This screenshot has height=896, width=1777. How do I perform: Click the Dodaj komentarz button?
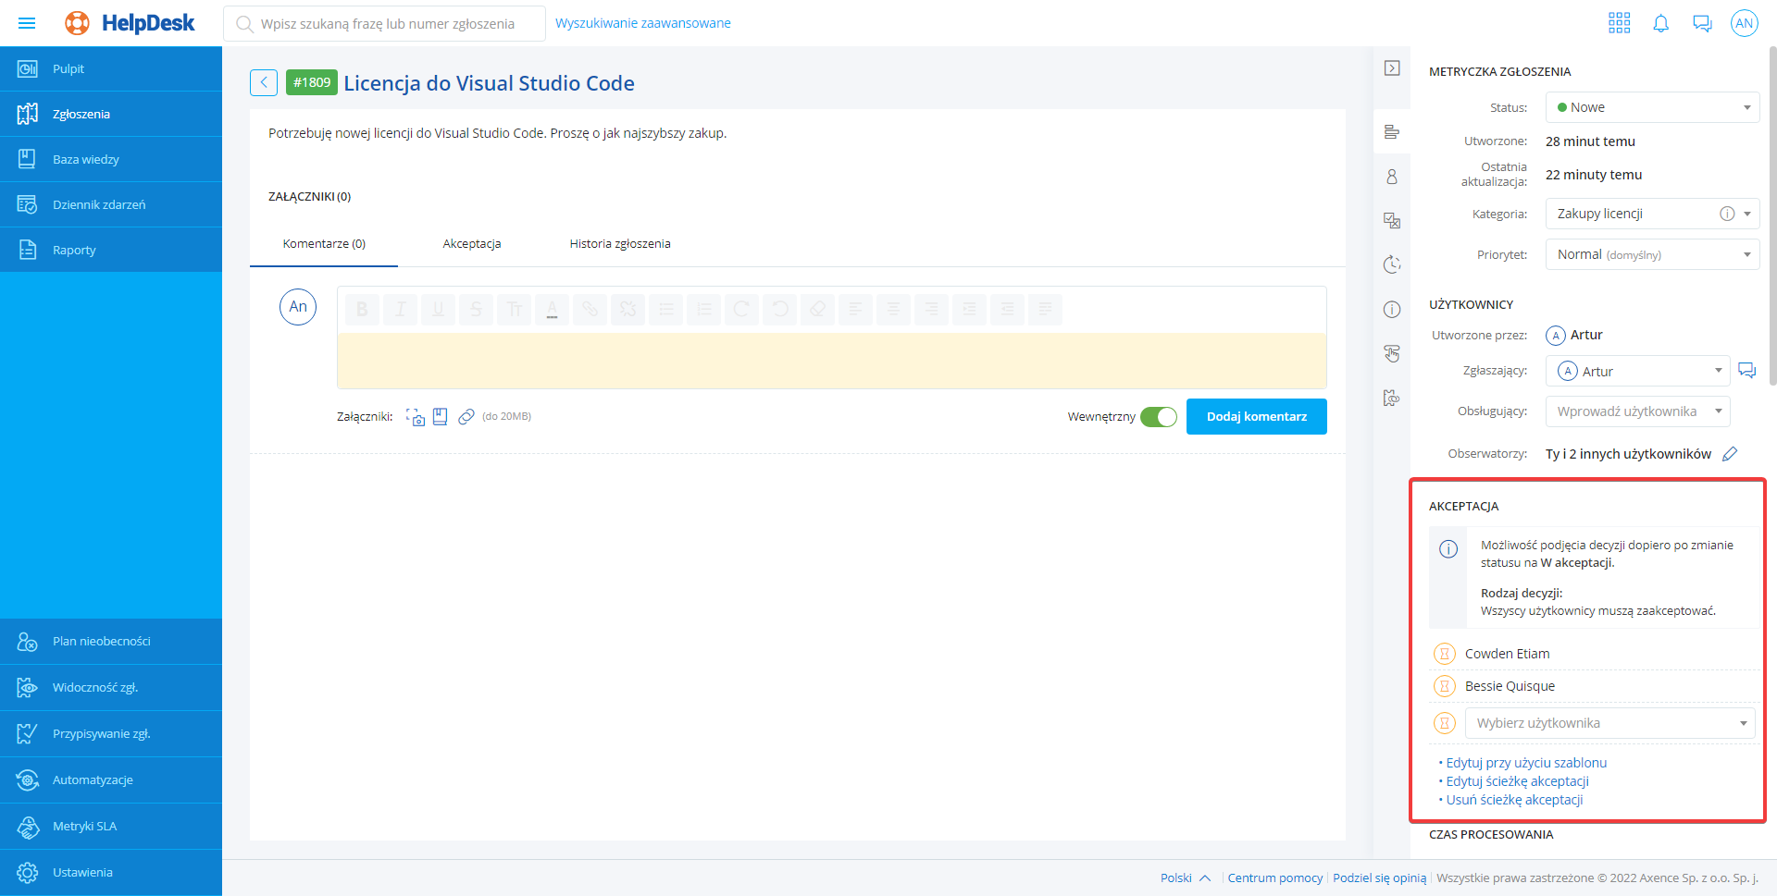point(1256,417)
